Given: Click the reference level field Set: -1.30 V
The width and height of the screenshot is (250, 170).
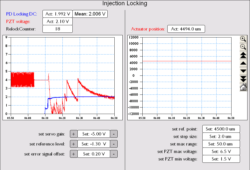Looking at the screenshot, I should pyautogui.click(x=94, y=144).
